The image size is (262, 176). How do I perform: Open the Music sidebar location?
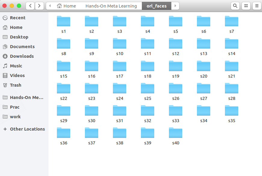point(16,66)
